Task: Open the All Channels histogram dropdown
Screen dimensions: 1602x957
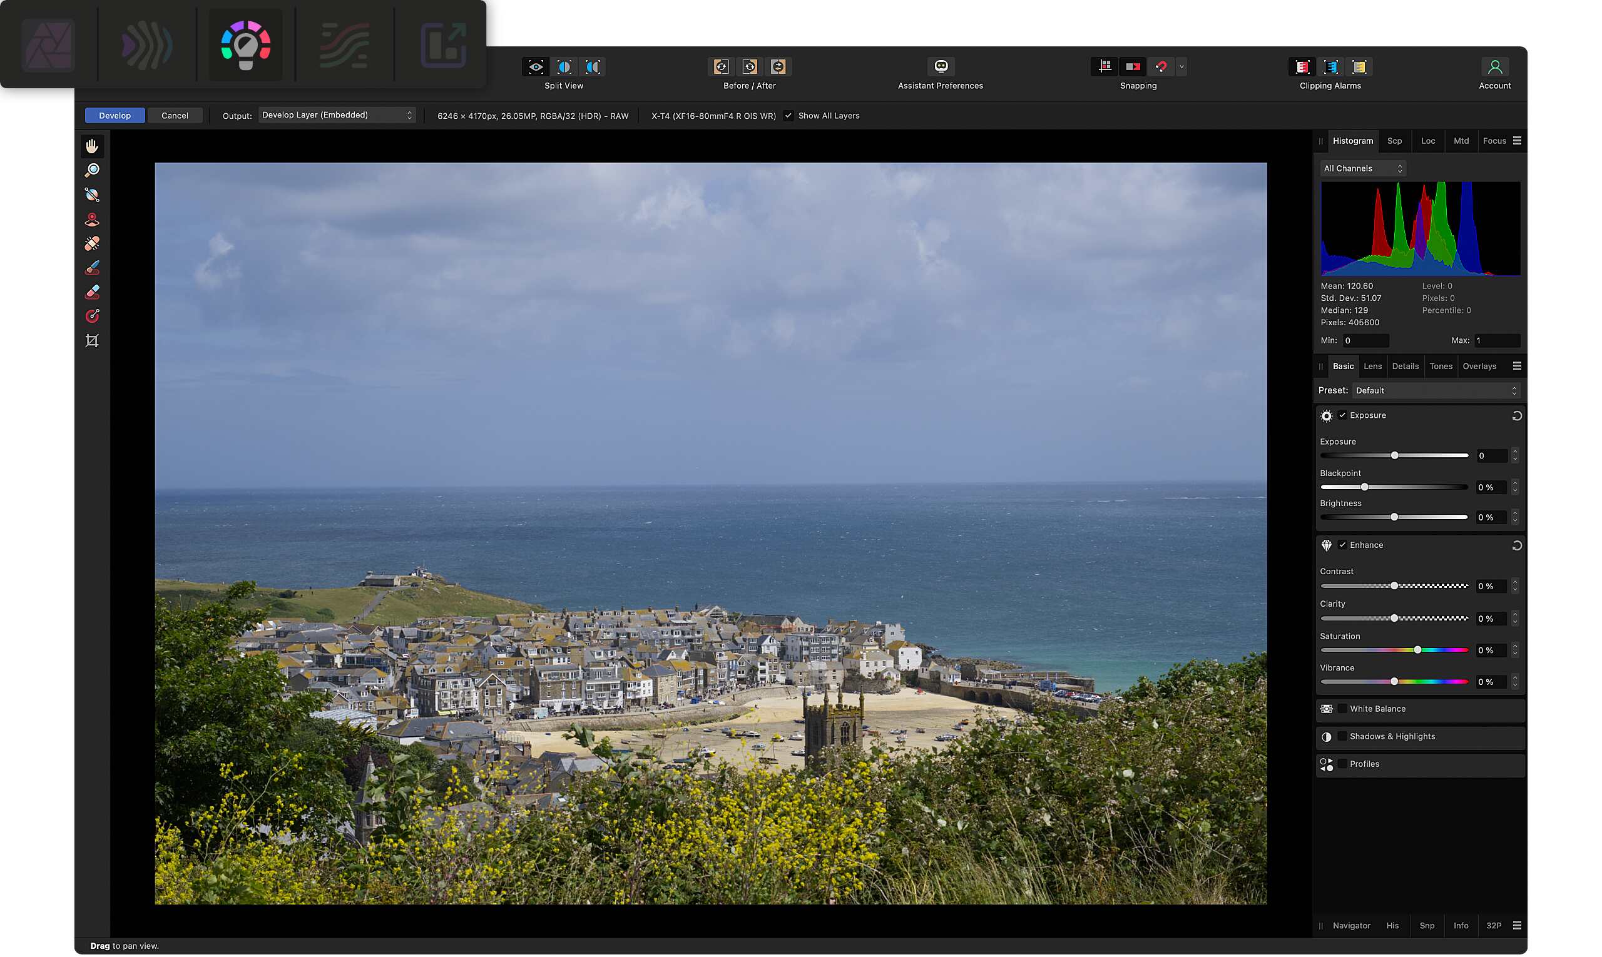Action: (x=1362, y=168)
